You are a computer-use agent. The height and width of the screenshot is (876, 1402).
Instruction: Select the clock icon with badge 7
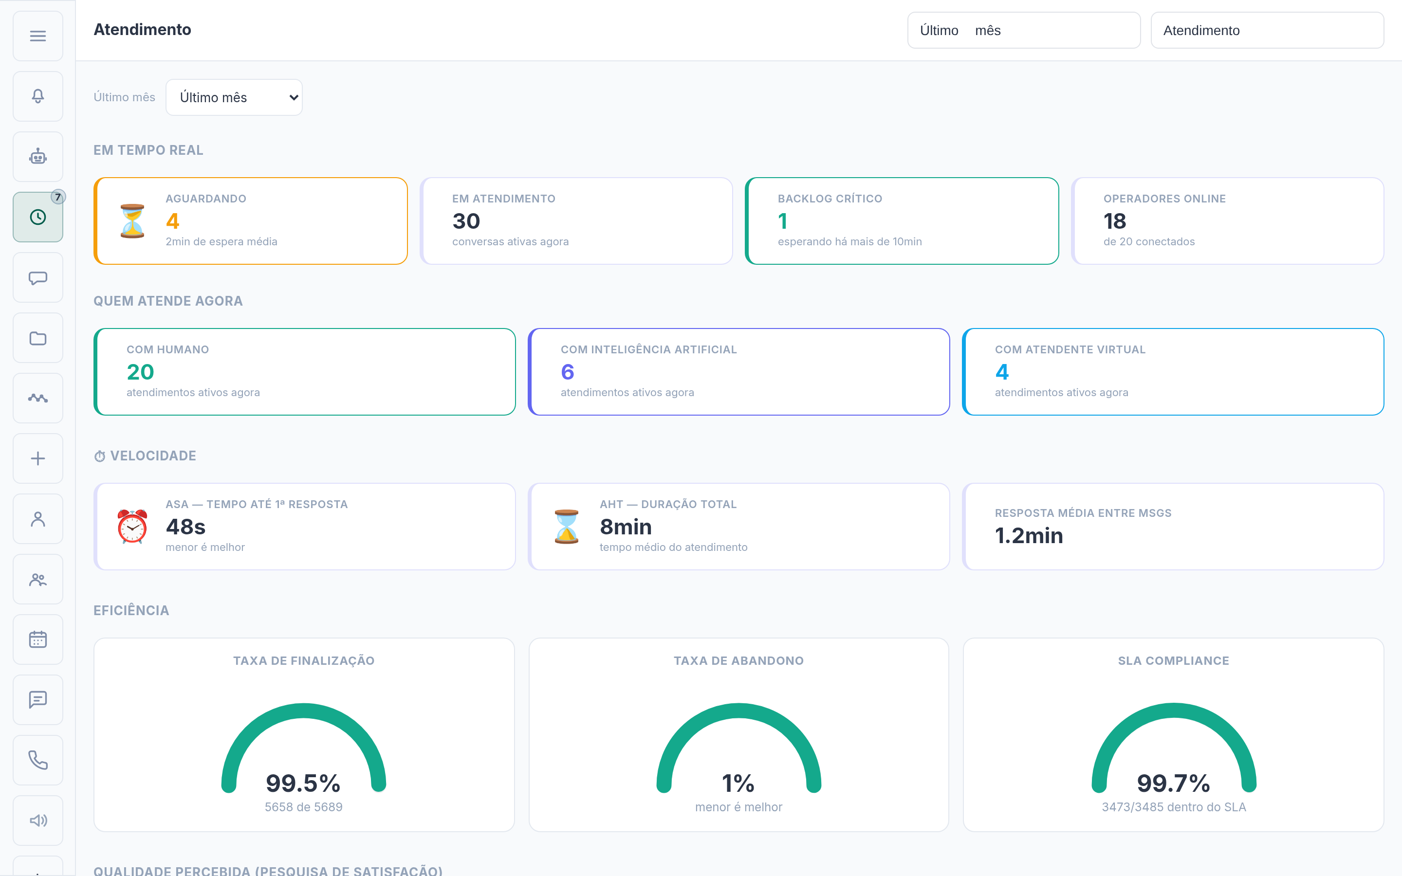(x=37, y=217)
